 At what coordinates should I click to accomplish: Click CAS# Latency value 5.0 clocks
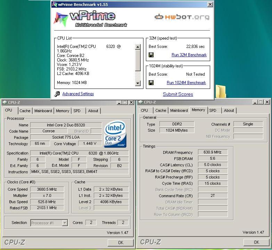tap(213, 165)
